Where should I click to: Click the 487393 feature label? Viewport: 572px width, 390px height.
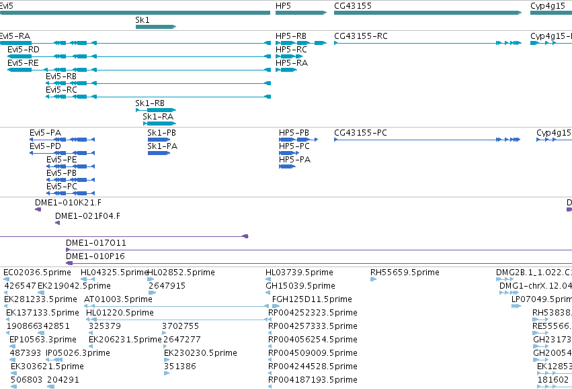25,353
